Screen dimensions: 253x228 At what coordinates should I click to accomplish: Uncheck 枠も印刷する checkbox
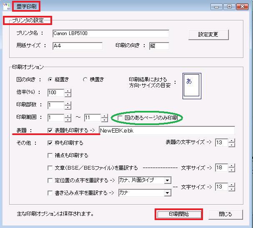tap(50, 143)
